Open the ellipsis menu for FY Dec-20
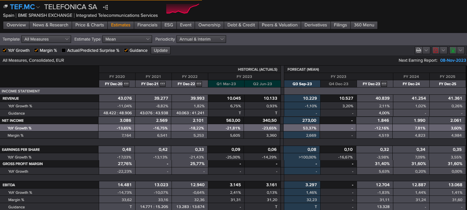 126,84
